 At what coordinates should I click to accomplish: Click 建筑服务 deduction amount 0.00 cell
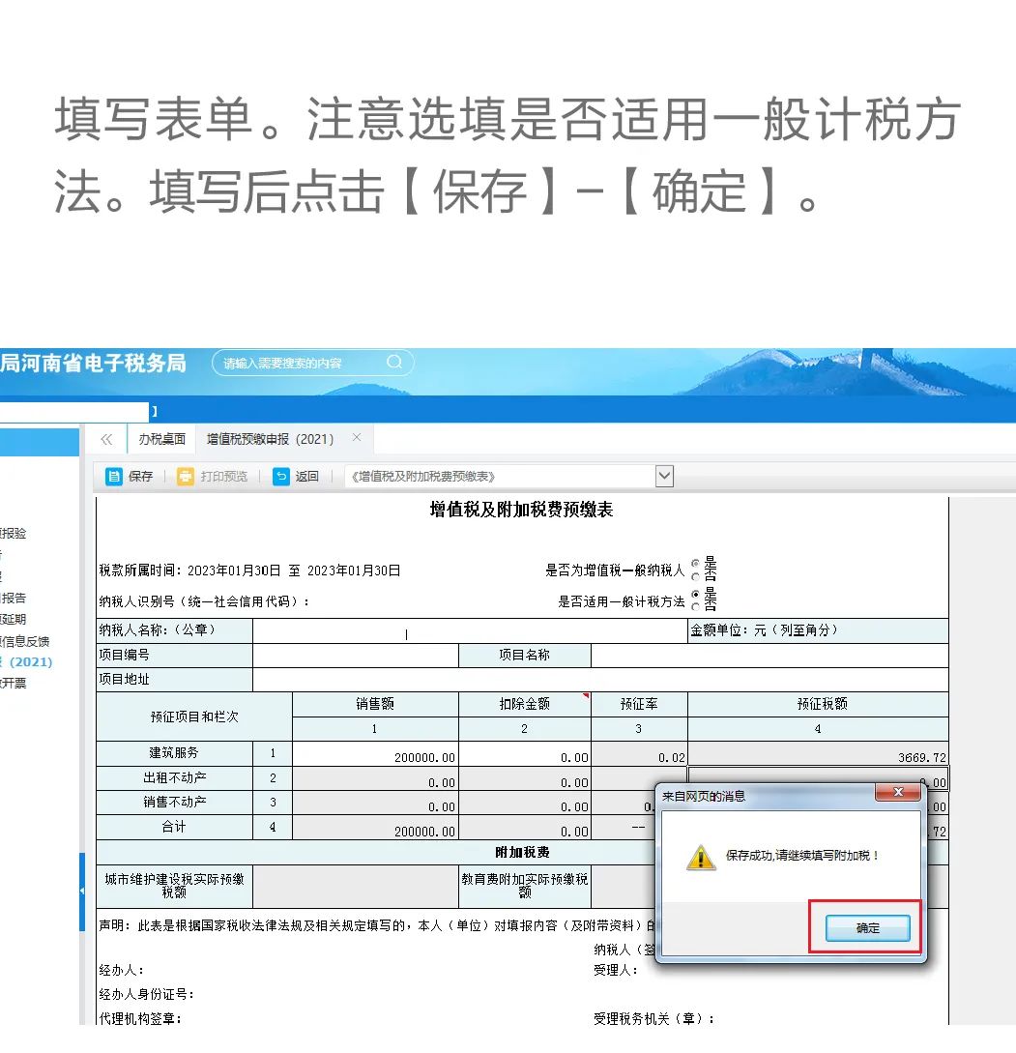pyautogui.click(x=525, y=753)
